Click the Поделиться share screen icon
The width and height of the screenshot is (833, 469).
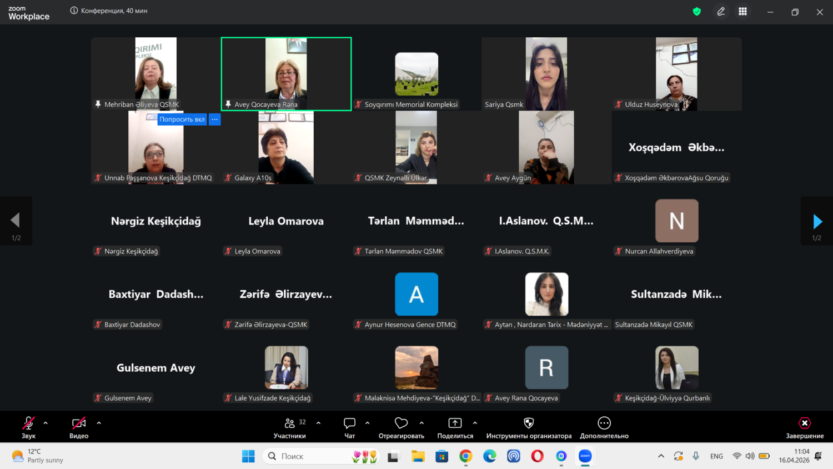point(455,427)
